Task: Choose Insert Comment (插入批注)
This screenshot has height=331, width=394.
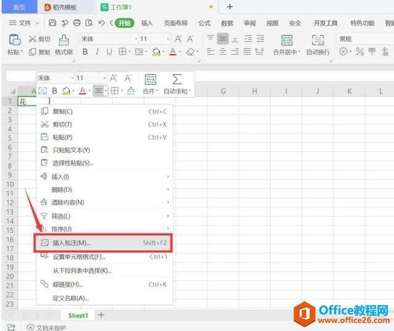Action: (103, 243)
